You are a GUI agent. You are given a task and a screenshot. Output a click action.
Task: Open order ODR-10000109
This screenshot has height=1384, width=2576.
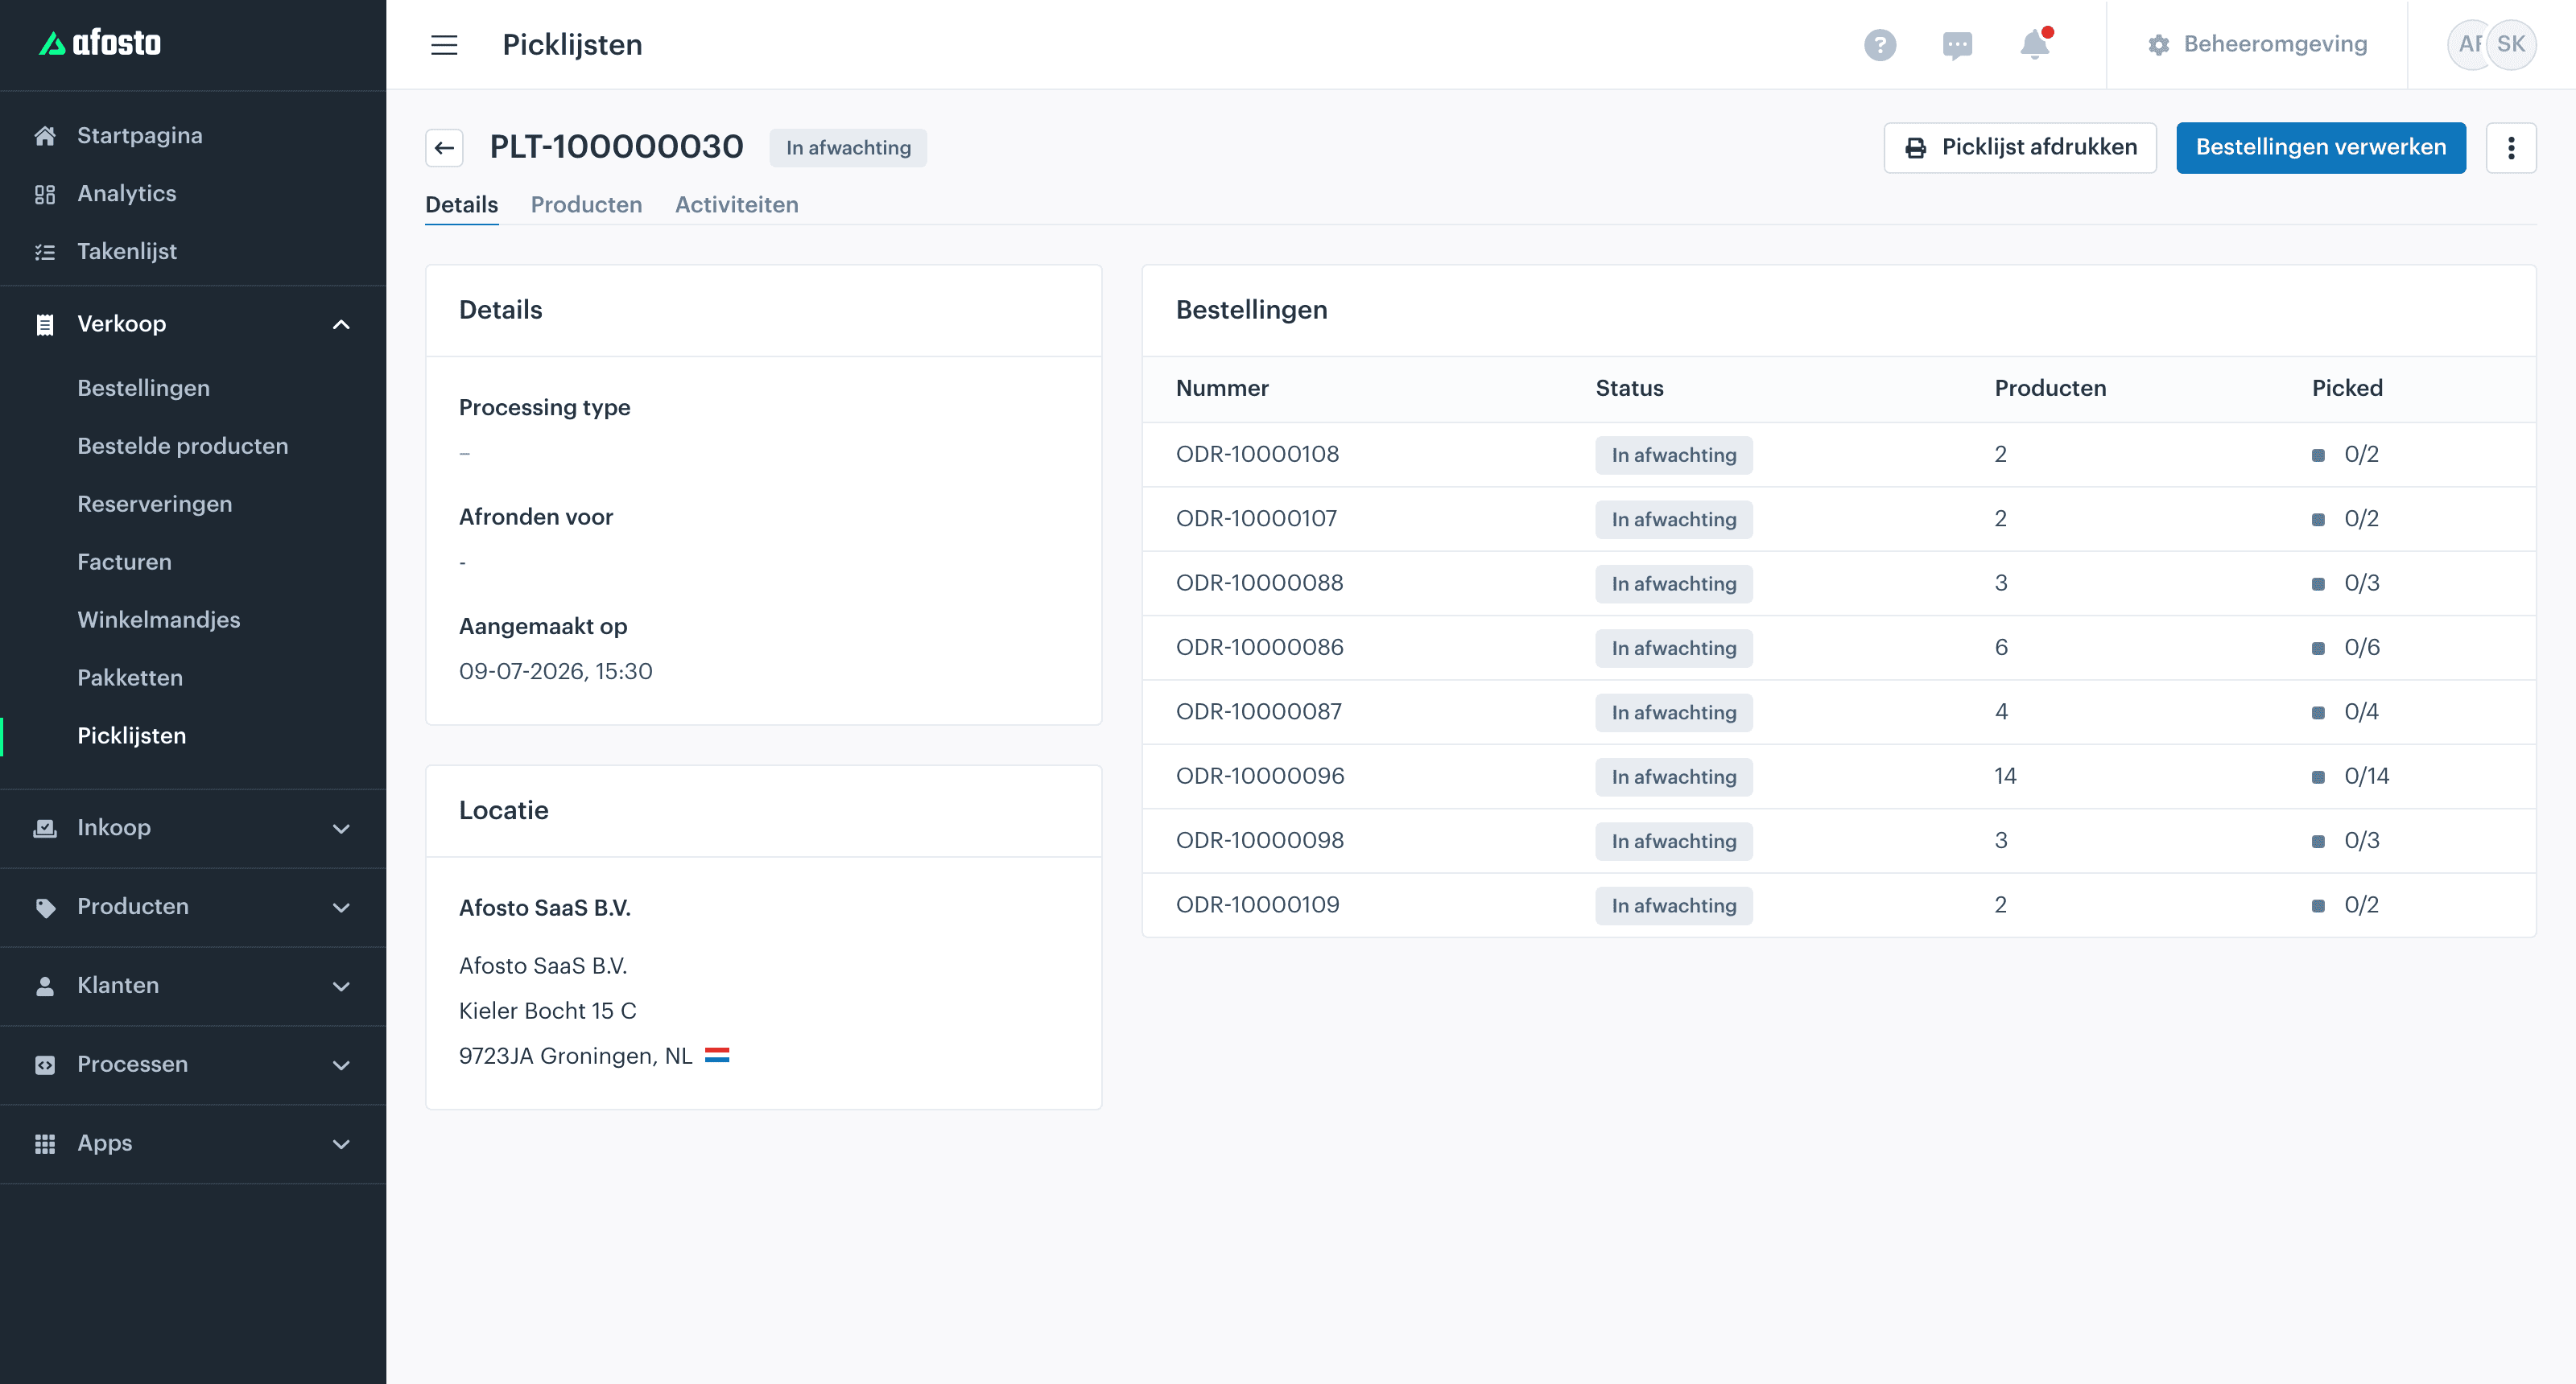(1257, 905)
